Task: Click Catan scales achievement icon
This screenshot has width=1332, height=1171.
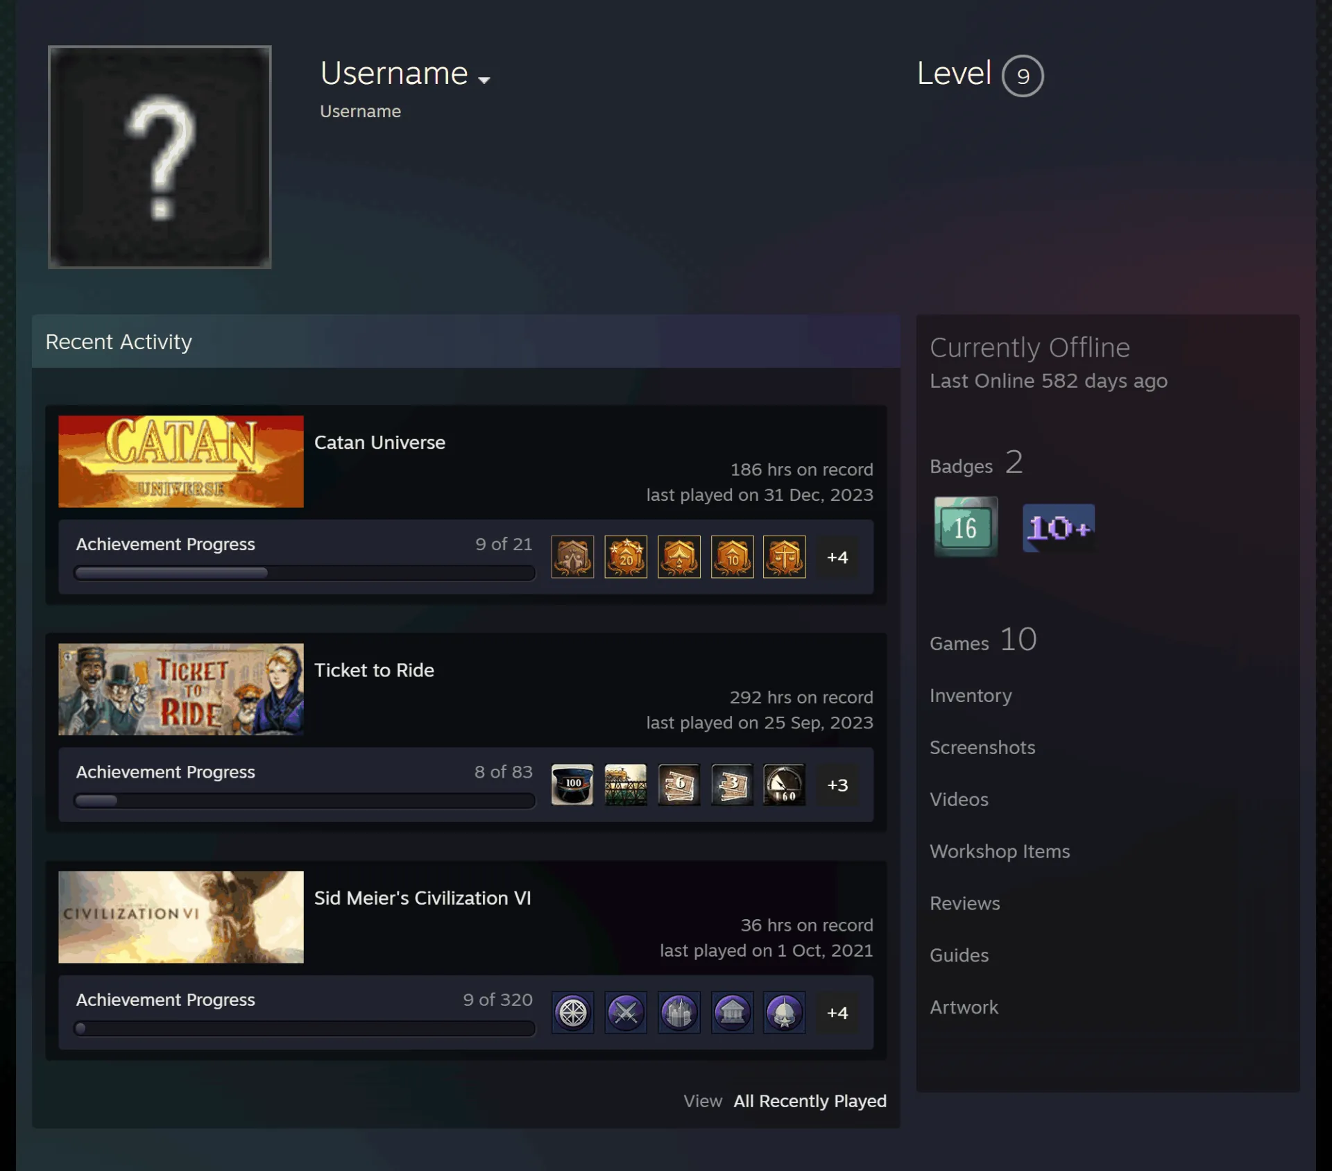Action: [785, 557]
